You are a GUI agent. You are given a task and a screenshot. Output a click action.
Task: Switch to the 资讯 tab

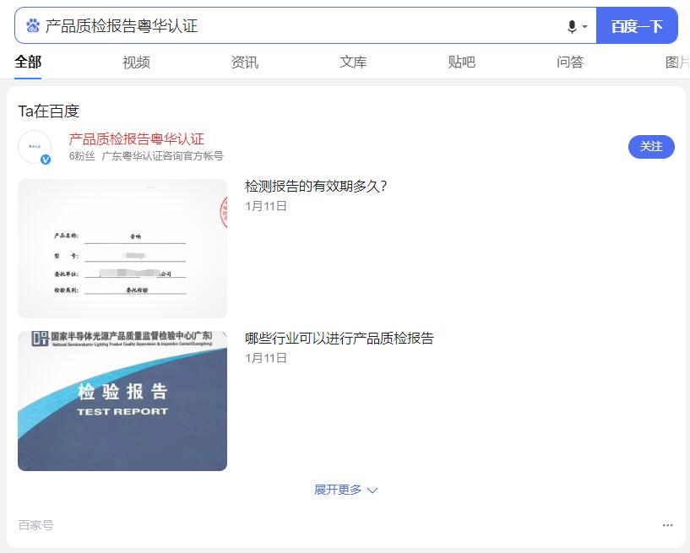(x=245, y=62)
